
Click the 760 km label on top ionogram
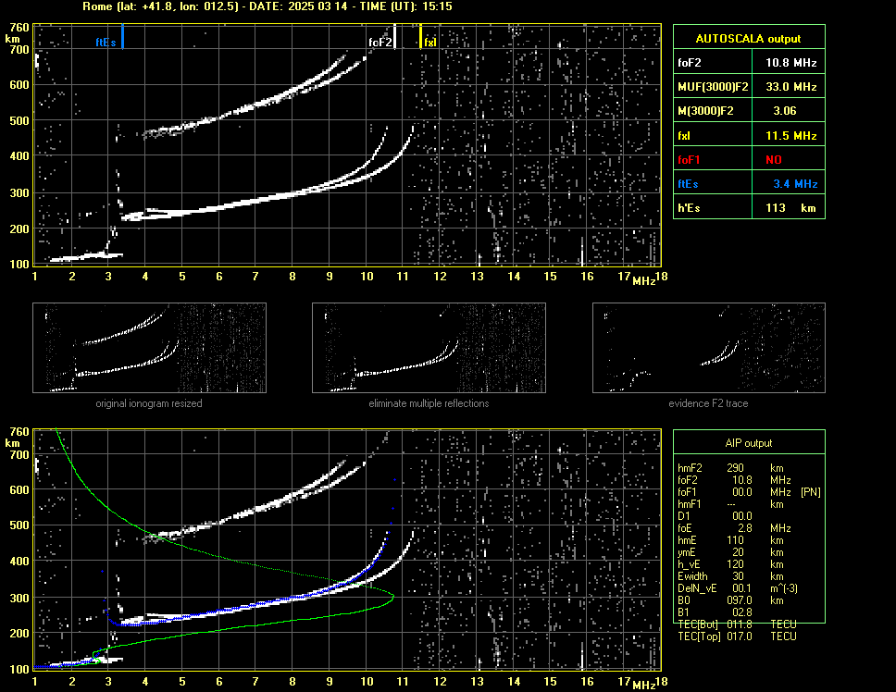click(x=19, y=28)
